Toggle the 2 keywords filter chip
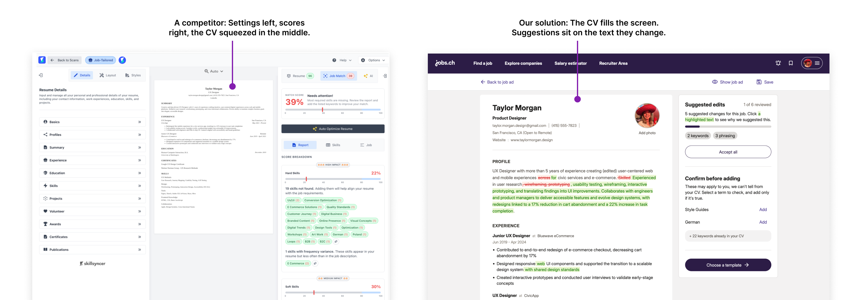This screenshot has height=300, width=852. point(697,136)
